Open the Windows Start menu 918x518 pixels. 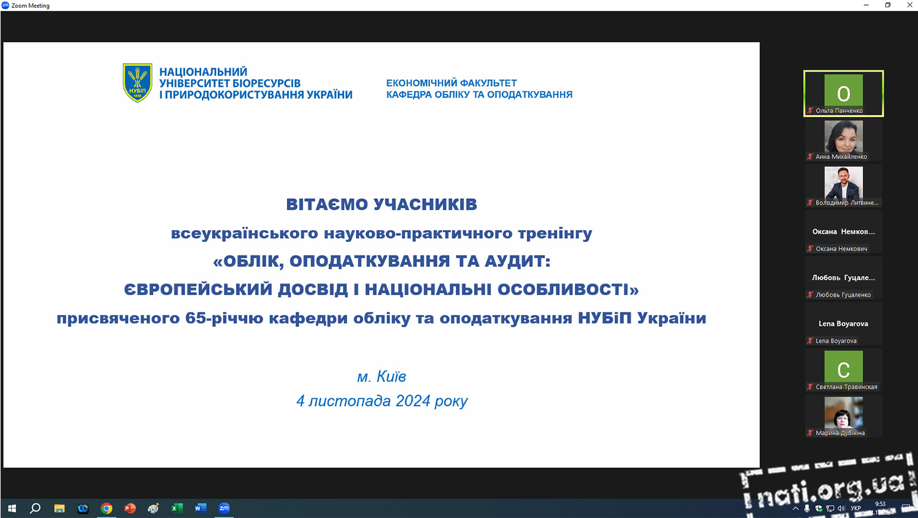pos(12,508)
